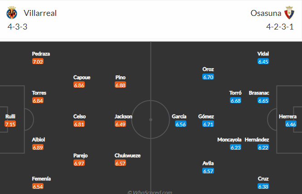The height and width of the screenshot is (194, 302).
Task: Click Vidal's 6.45 rating badge
Action: [263, 61]
